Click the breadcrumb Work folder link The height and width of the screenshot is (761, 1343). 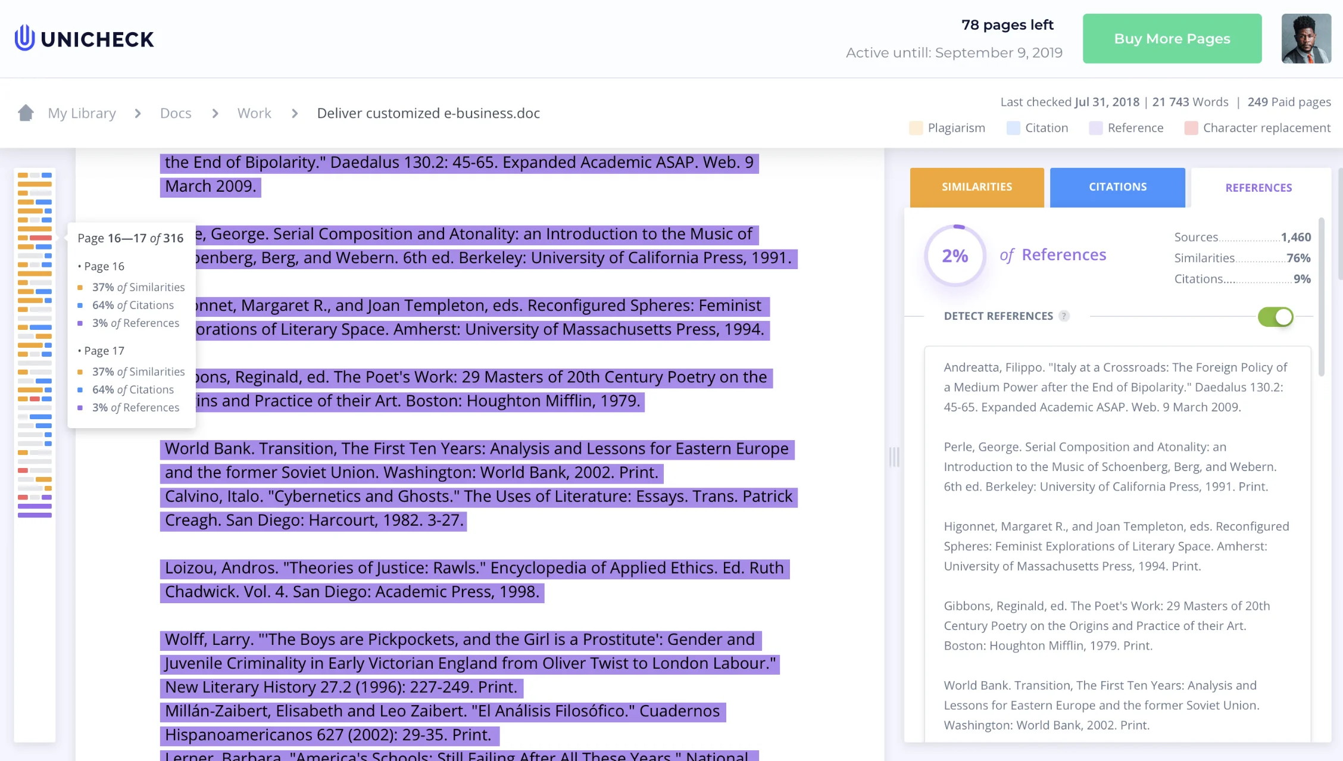254,111
